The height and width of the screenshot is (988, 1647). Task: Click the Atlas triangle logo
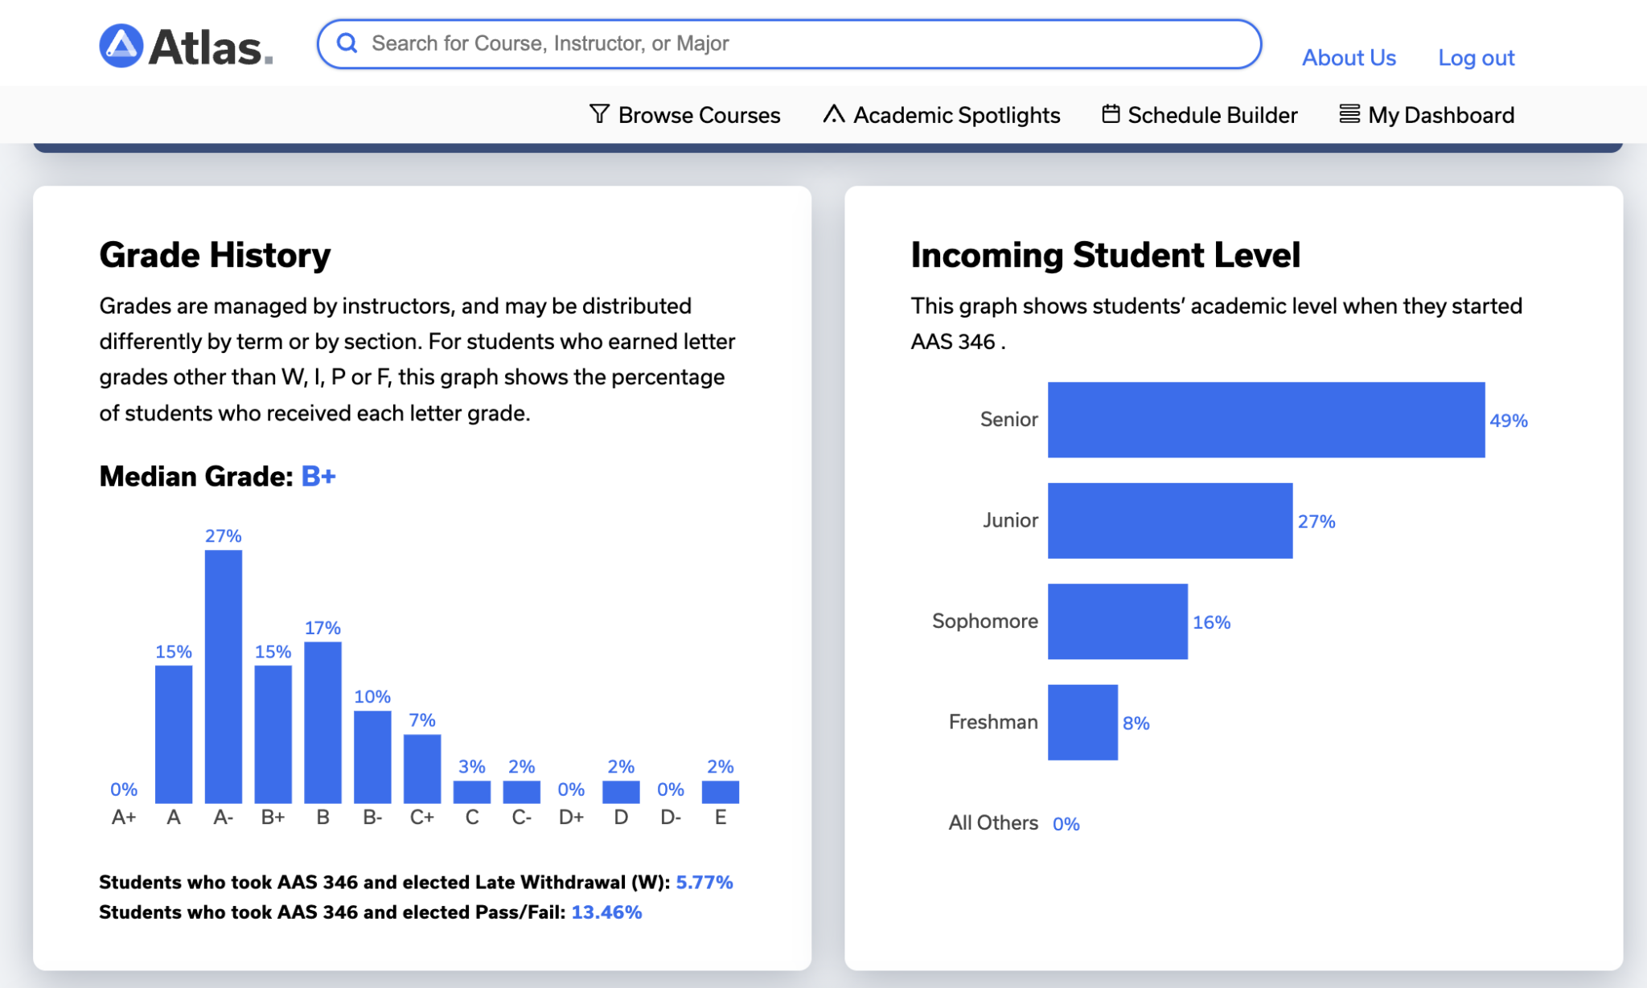(x=119, y=43)
